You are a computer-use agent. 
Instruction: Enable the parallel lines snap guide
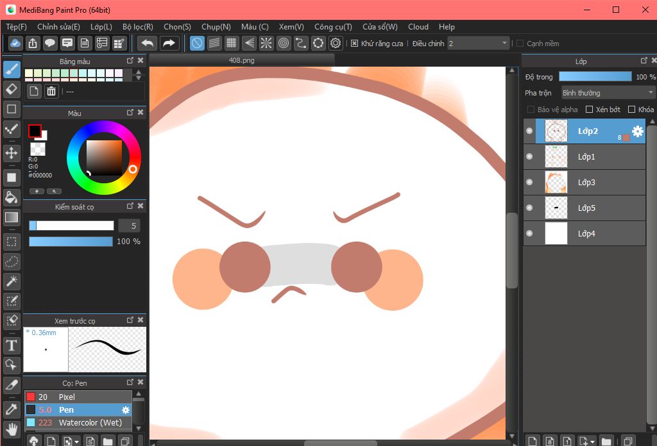[214, 43]
